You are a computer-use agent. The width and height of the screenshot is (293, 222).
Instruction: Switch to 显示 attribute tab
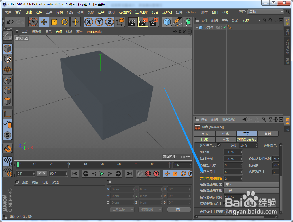click(x=205, y=134)
